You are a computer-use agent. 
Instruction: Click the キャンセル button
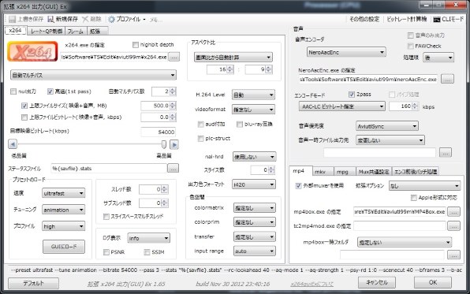tap(376, 282)
